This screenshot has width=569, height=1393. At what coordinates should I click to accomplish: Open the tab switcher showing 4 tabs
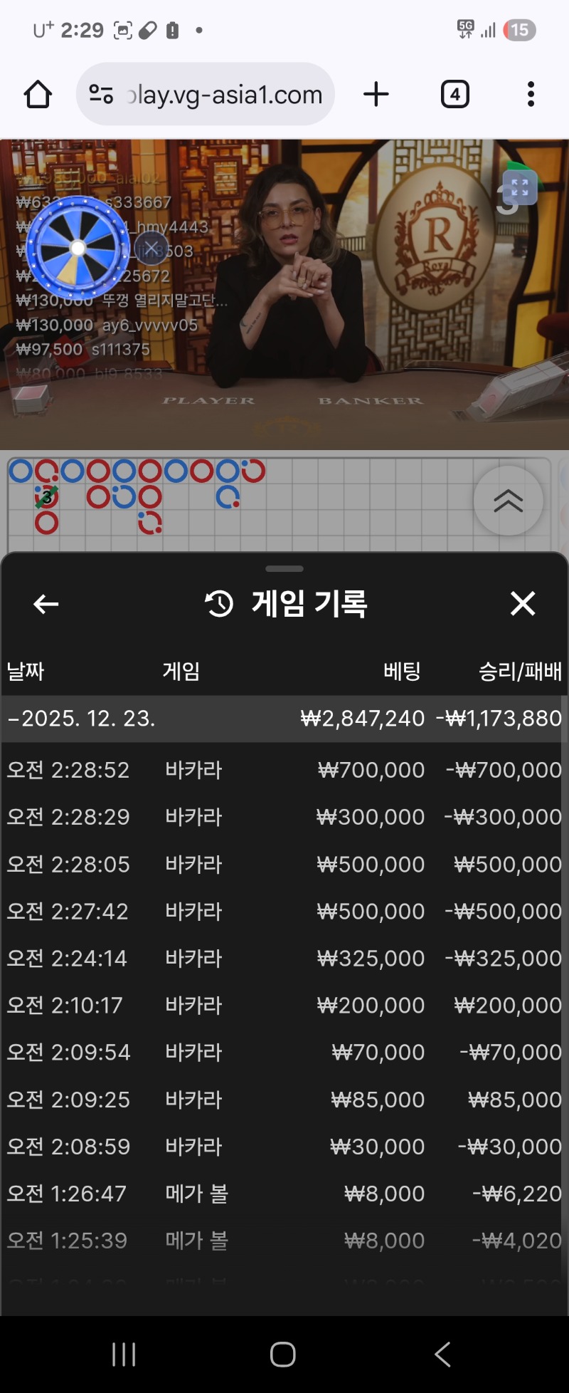454,94
